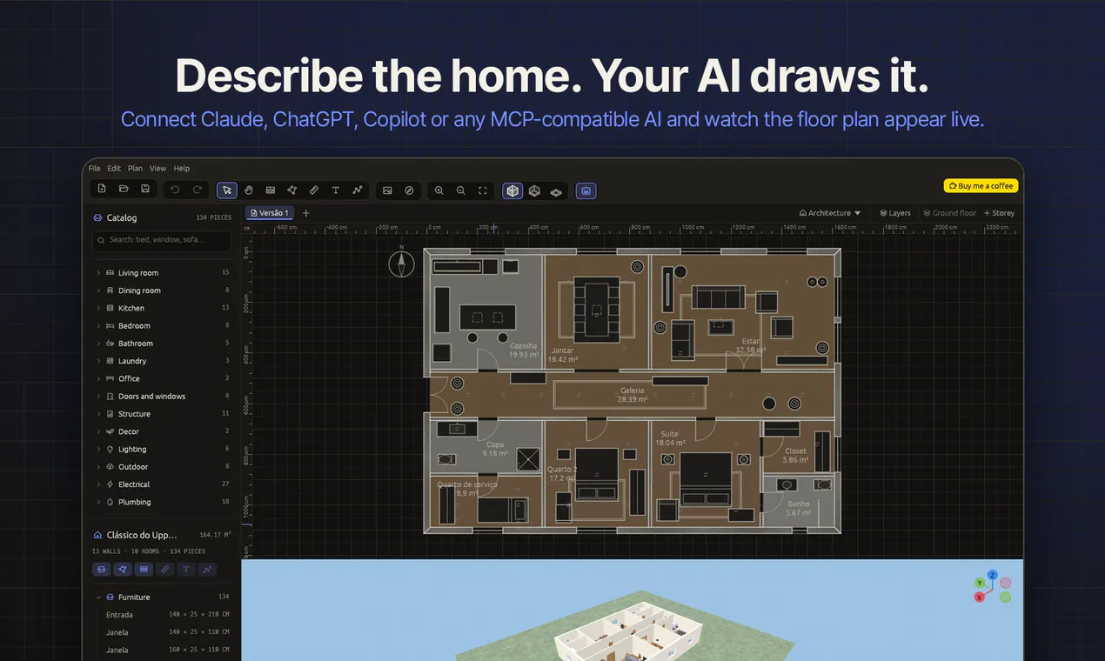Open the Plan menu
Viewport: 1105px width, 661px height.
click(x=135, y=169)
